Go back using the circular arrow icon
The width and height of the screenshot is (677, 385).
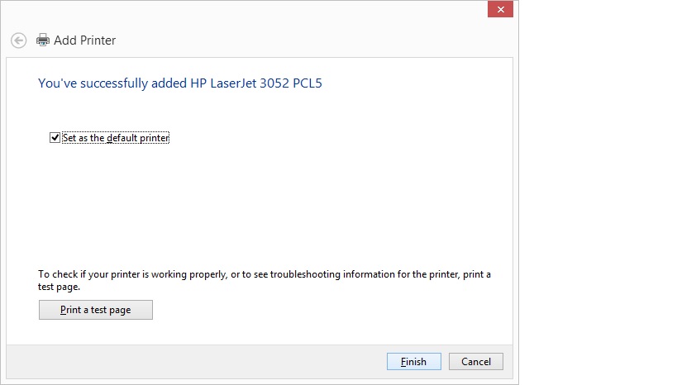click(x=18, y=40)
